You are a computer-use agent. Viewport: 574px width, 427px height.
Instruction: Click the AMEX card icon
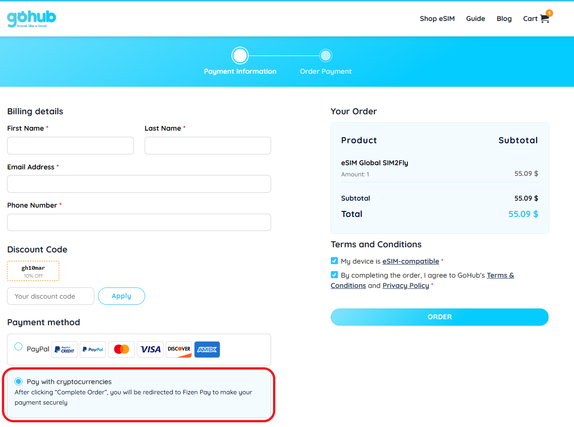207,350
